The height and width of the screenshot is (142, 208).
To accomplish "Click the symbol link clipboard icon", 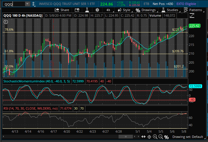I will [34, 4].
